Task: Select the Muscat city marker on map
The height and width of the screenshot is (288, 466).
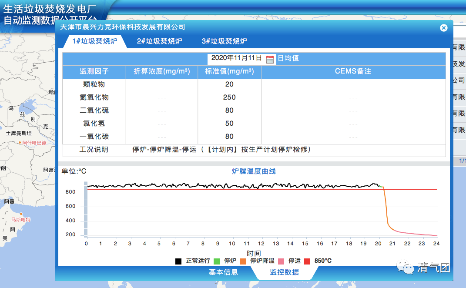Action: [21, 214]
